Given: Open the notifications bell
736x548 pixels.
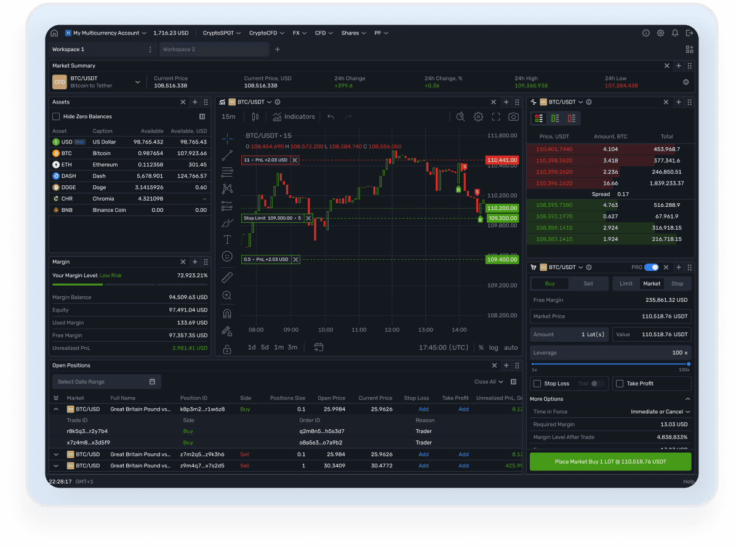Looking at the screenshot, I should click(675, 33).
